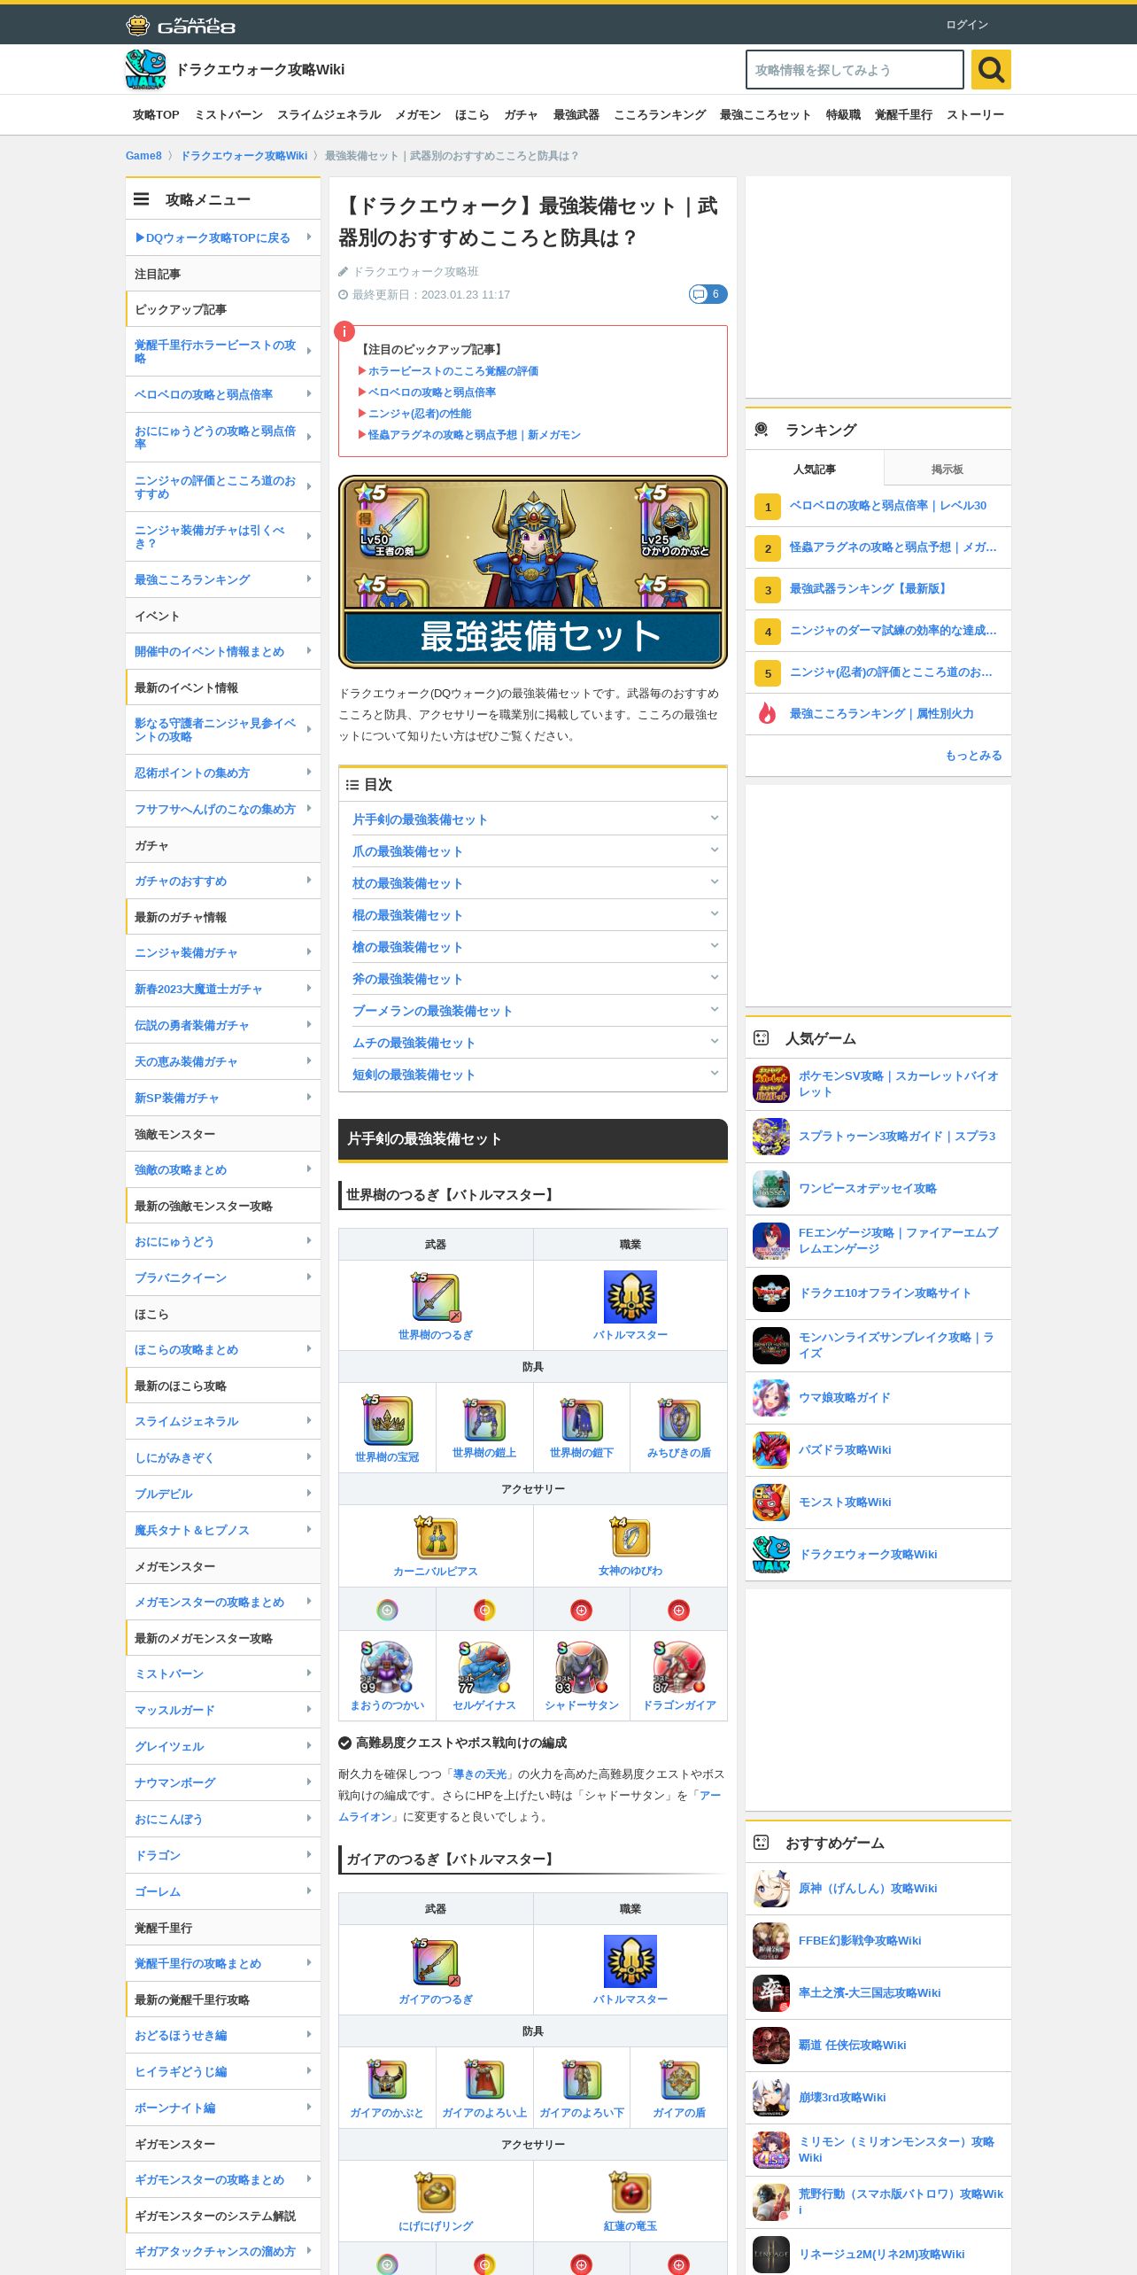
Task: Open sidebar item 強敵の攻略まとめ
Action: tap(223, 1169)
